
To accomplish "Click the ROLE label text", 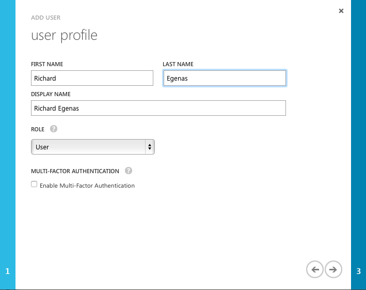I will 38,129.
